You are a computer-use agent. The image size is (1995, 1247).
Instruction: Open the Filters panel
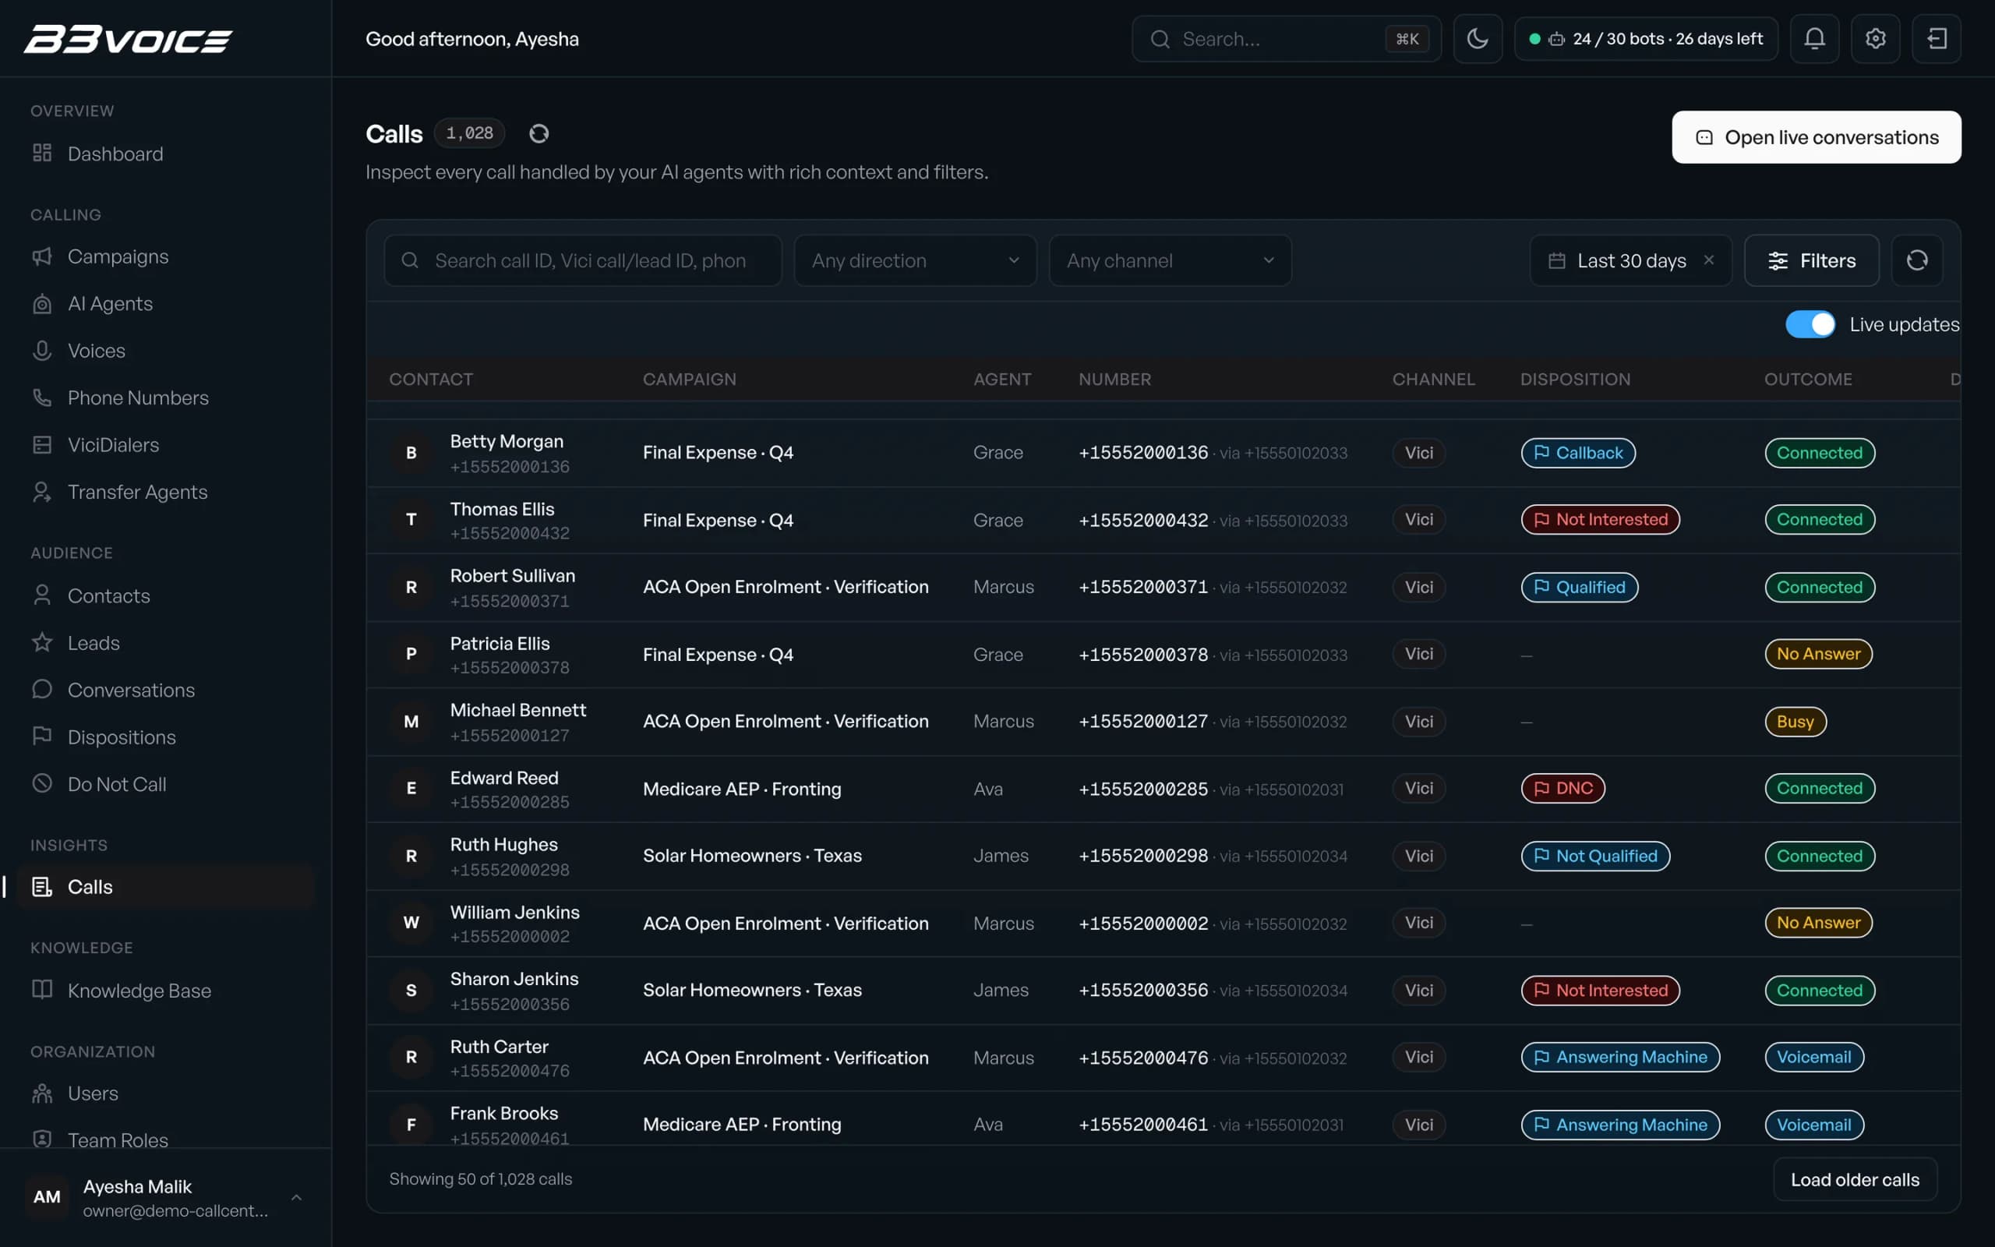1811,260
